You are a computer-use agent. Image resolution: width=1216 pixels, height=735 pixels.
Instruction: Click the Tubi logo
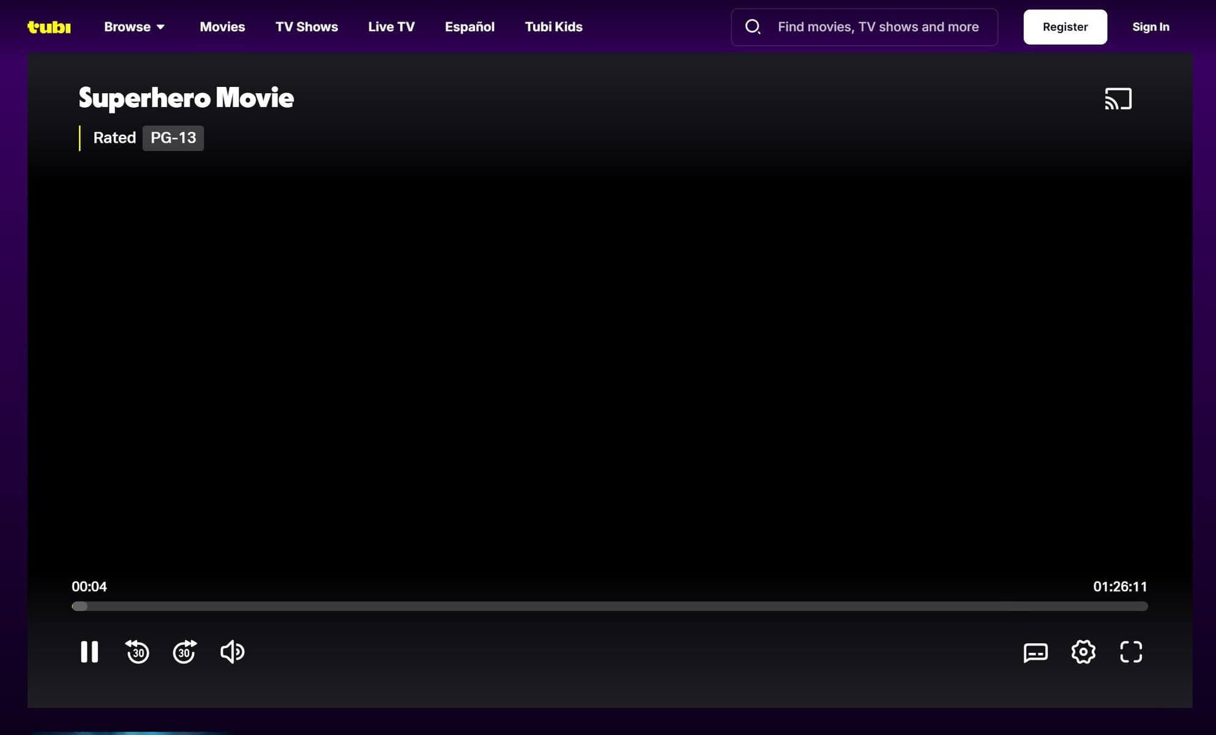[x=49, y=27]
